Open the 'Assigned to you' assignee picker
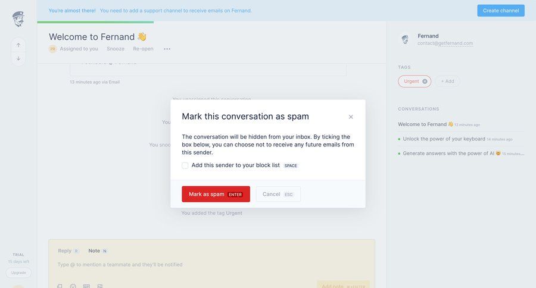 [x=79, y=49]
